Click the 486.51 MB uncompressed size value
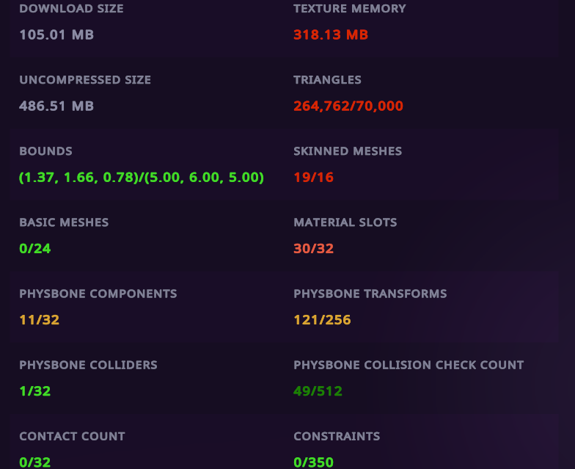 click(x=56, y=106)
